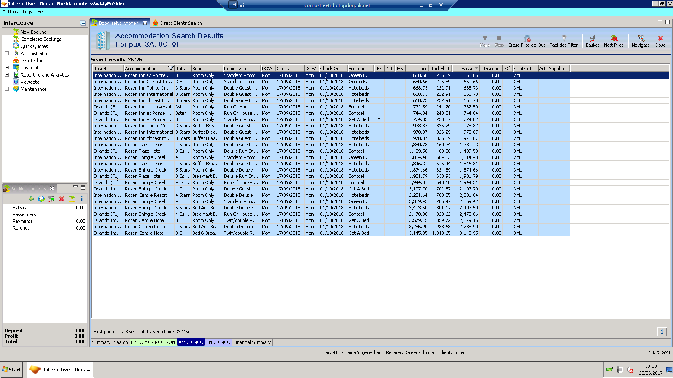Image resolution: width=673 pixels, height=378 pixels.
Task: Select the row with 3.5 rating
Action: [x=331, y=82]
